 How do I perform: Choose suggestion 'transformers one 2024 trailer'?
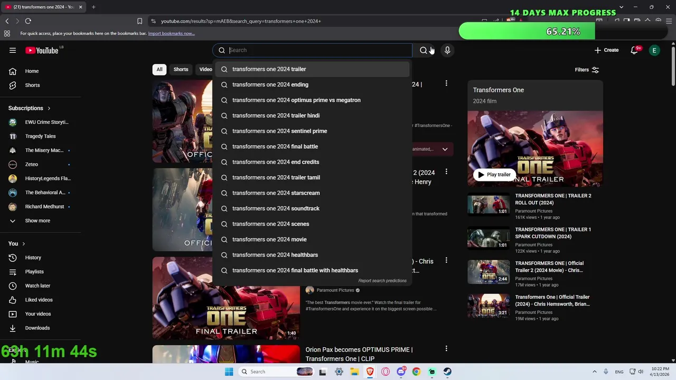pos(312,69)
